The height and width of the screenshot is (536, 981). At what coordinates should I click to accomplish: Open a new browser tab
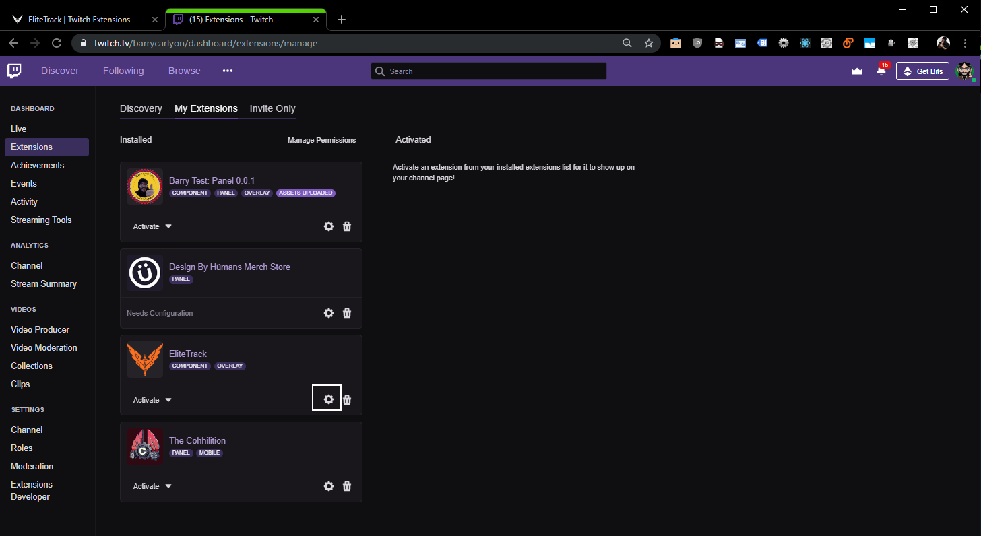click(x=342, y=20)
